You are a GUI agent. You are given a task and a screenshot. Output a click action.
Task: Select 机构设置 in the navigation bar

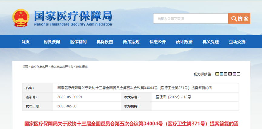coord(105,42)
